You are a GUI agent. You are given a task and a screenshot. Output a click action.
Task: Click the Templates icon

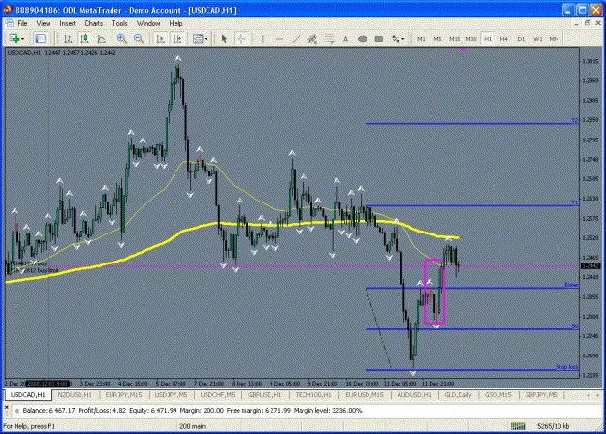tap(198, 39)
